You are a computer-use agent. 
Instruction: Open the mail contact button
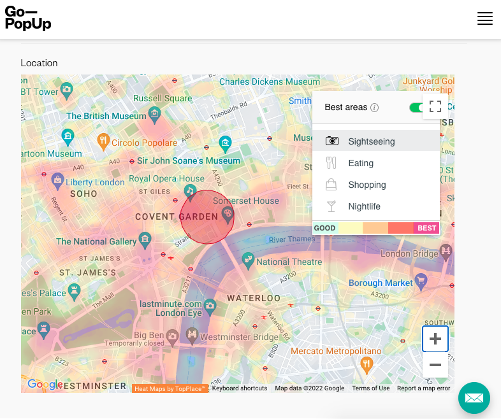[x=474, y=397]
